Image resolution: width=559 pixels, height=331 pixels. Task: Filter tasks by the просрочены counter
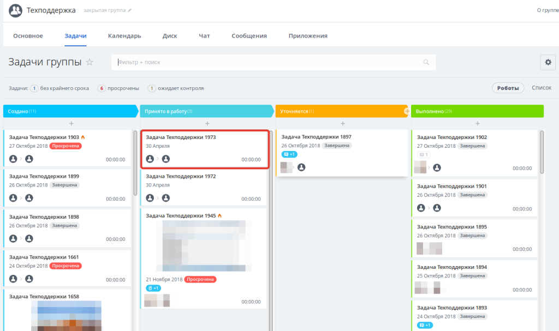(x=102, y=88)
